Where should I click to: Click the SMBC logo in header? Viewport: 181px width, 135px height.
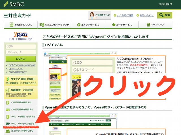[14, 4]
